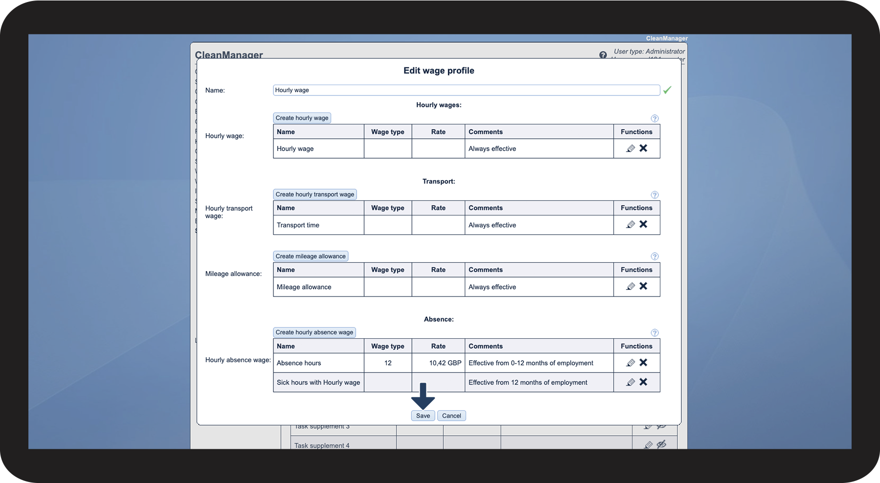The width and height of the screenshot is (880, 483).
Task: Delete Sick hours with Hourly wage row
Action: (643, 382)
